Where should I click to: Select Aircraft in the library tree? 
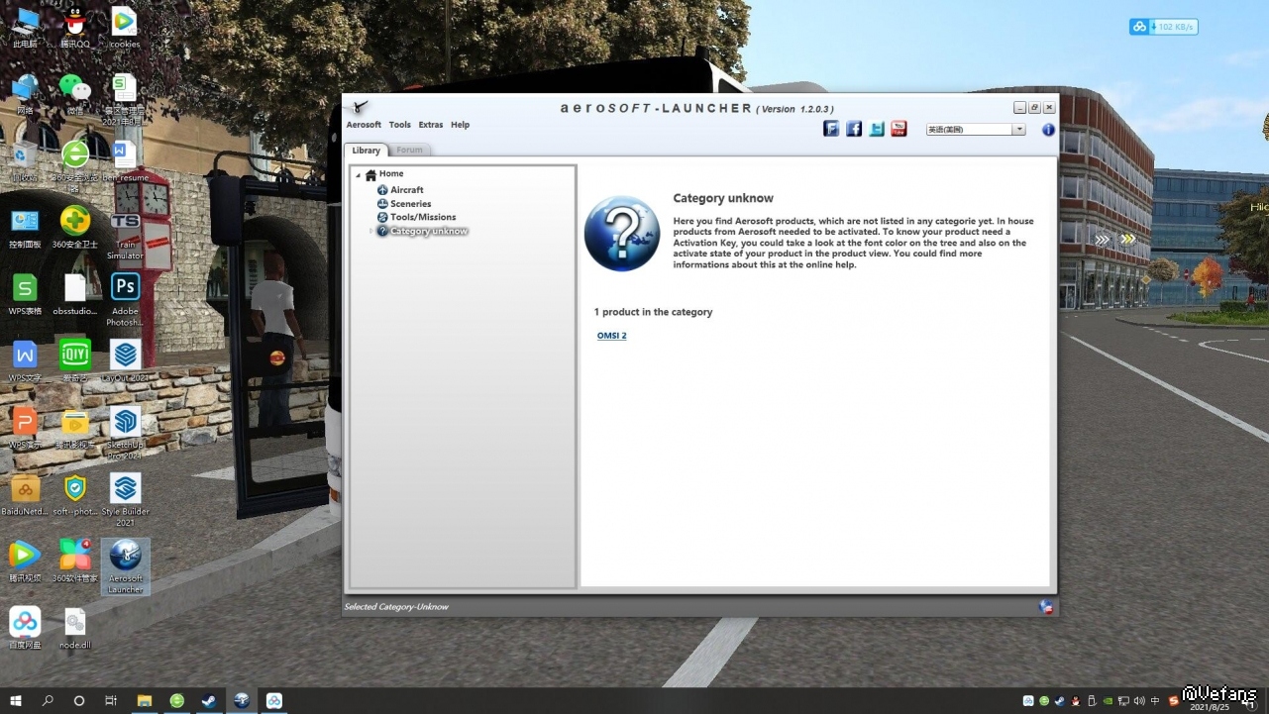pyautogui.click(x=406, y=190)
